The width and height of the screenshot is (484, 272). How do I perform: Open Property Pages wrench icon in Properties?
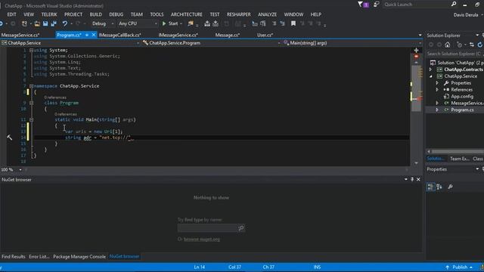(451, 187)
